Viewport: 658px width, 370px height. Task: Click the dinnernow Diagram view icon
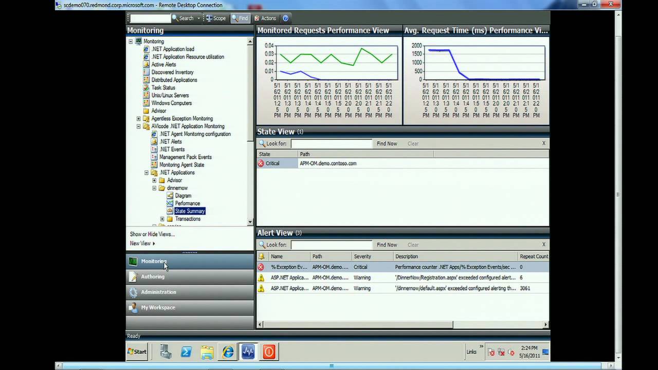pos(170,195)
